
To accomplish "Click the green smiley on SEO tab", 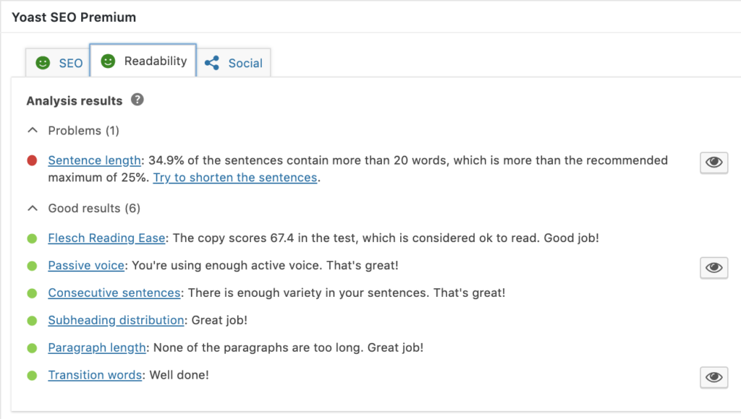I will pyautogui.click(x=43, y=63).
